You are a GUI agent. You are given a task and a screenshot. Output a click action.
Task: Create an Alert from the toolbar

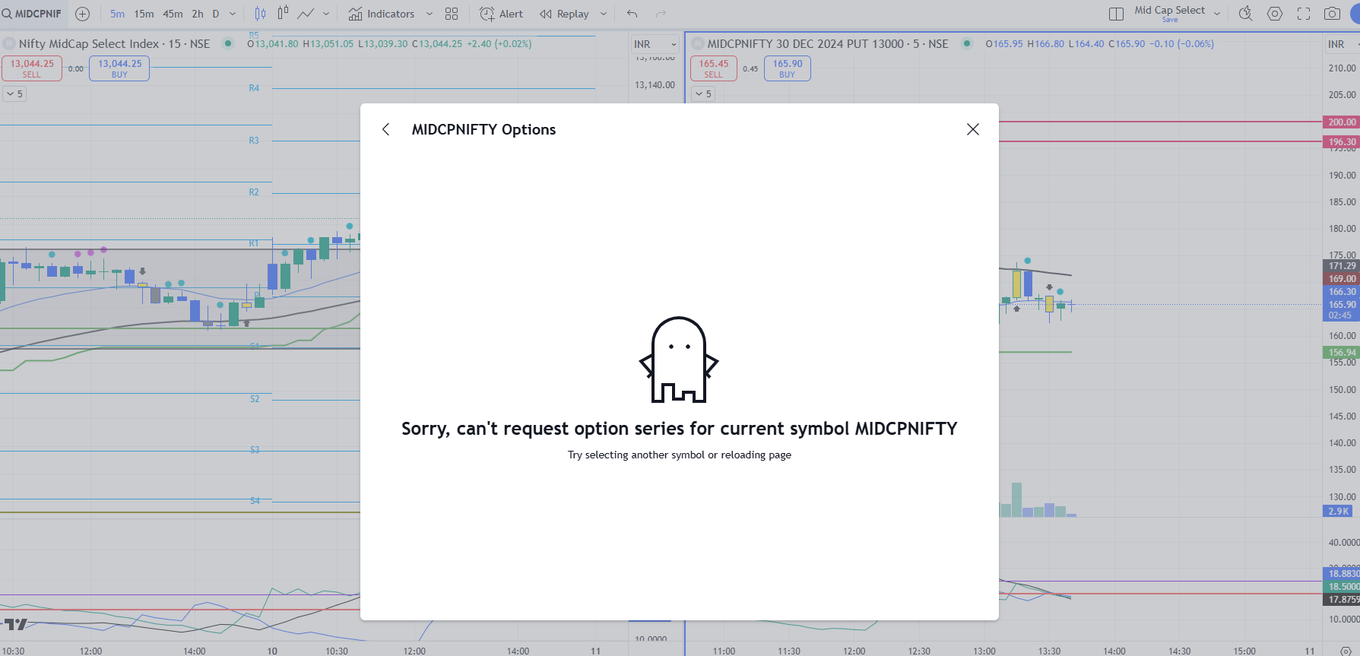coord(502,14)
